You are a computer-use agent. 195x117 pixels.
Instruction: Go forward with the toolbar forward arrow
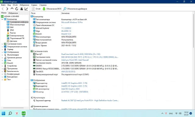(x=7, y=9)
